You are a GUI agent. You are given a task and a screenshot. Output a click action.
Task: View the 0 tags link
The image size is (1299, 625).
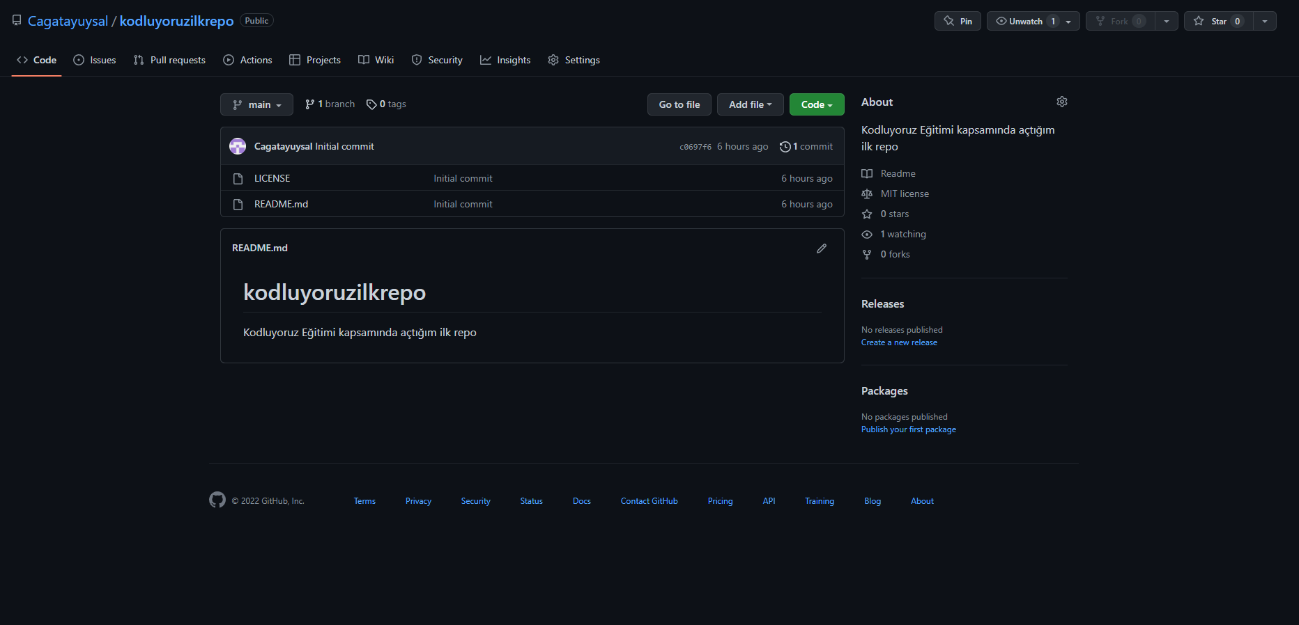pyautogui.click(x=386, y=104)
